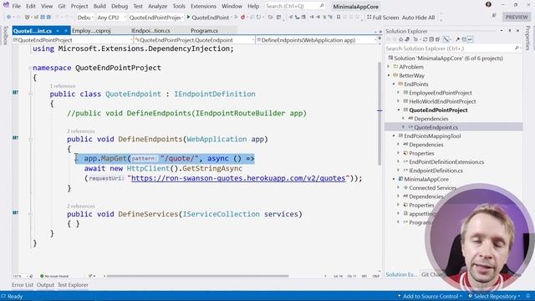Open the Toolbox side tab

(5, 36)
